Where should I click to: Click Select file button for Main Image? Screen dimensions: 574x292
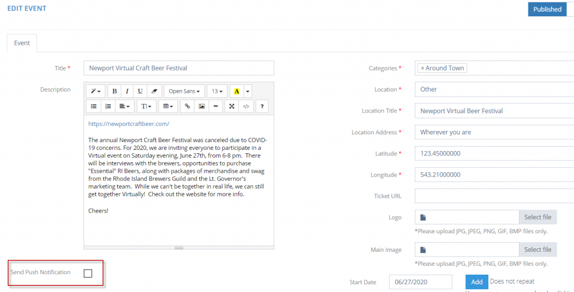click(x=538, y=249)
